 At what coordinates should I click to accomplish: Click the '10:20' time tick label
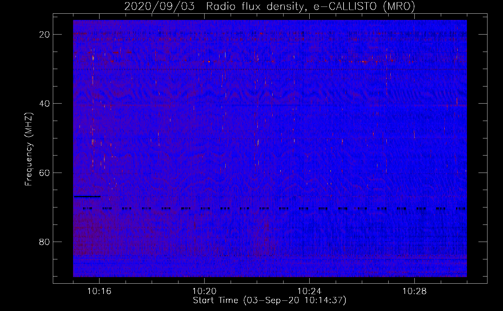click(x=204, y=291)
